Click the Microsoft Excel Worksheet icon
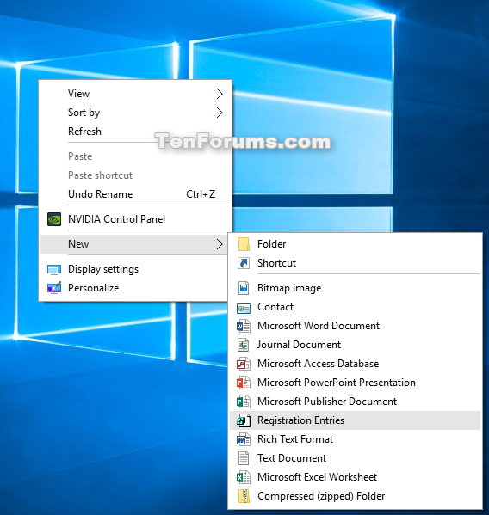This screenshot has width=489, height=515. [244, 477]
